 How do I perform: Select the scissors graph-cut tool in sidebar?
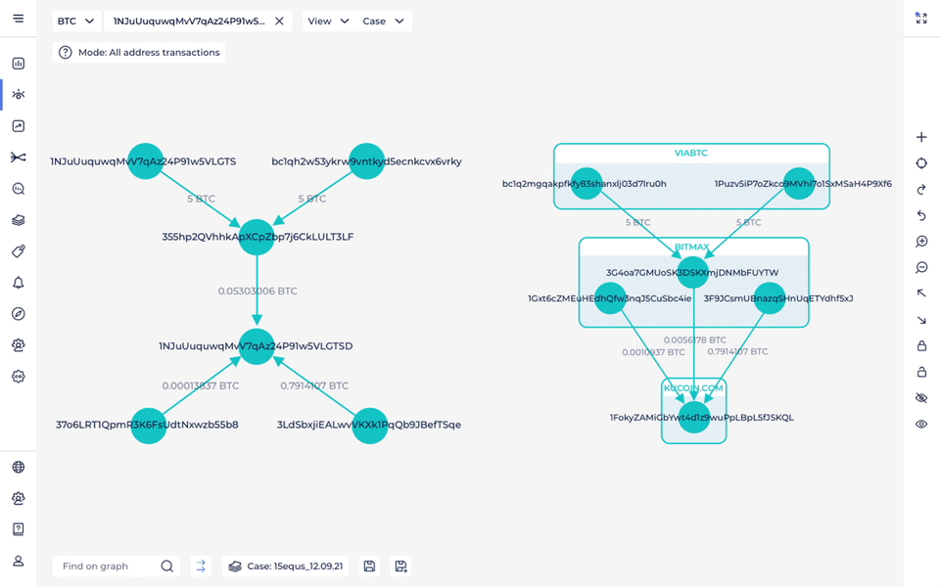[x=18, y=157]
